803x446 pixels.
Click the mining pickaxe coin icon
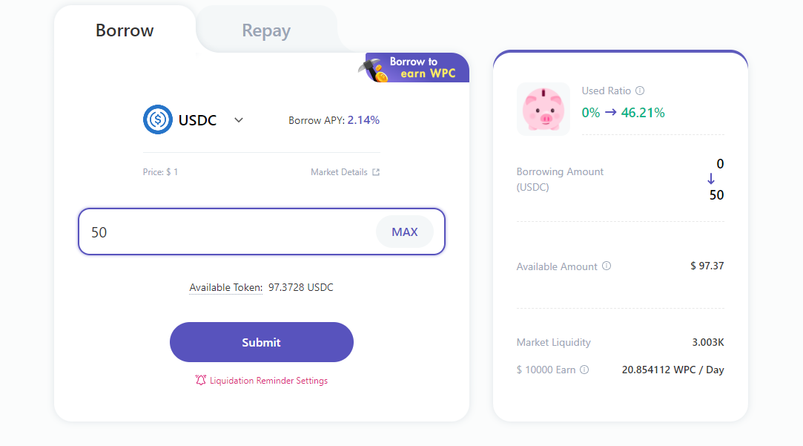point(374,70)
